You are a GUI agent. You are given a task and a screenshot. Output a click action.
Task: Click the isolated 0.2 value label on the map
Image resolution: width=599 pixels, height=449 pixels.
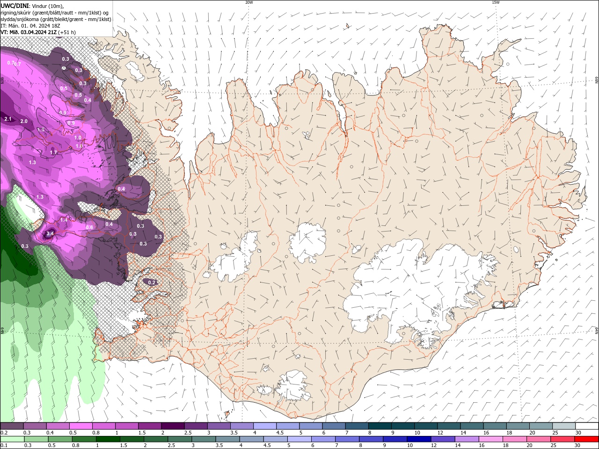152,282
